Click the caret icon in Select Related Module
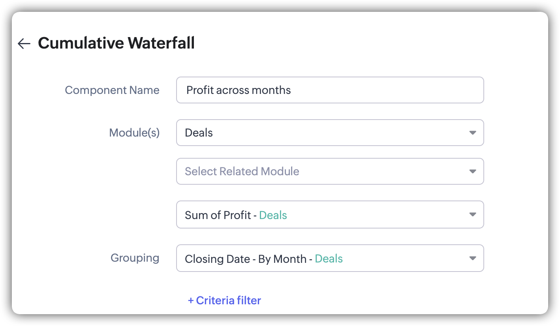 tap(472, 171)
